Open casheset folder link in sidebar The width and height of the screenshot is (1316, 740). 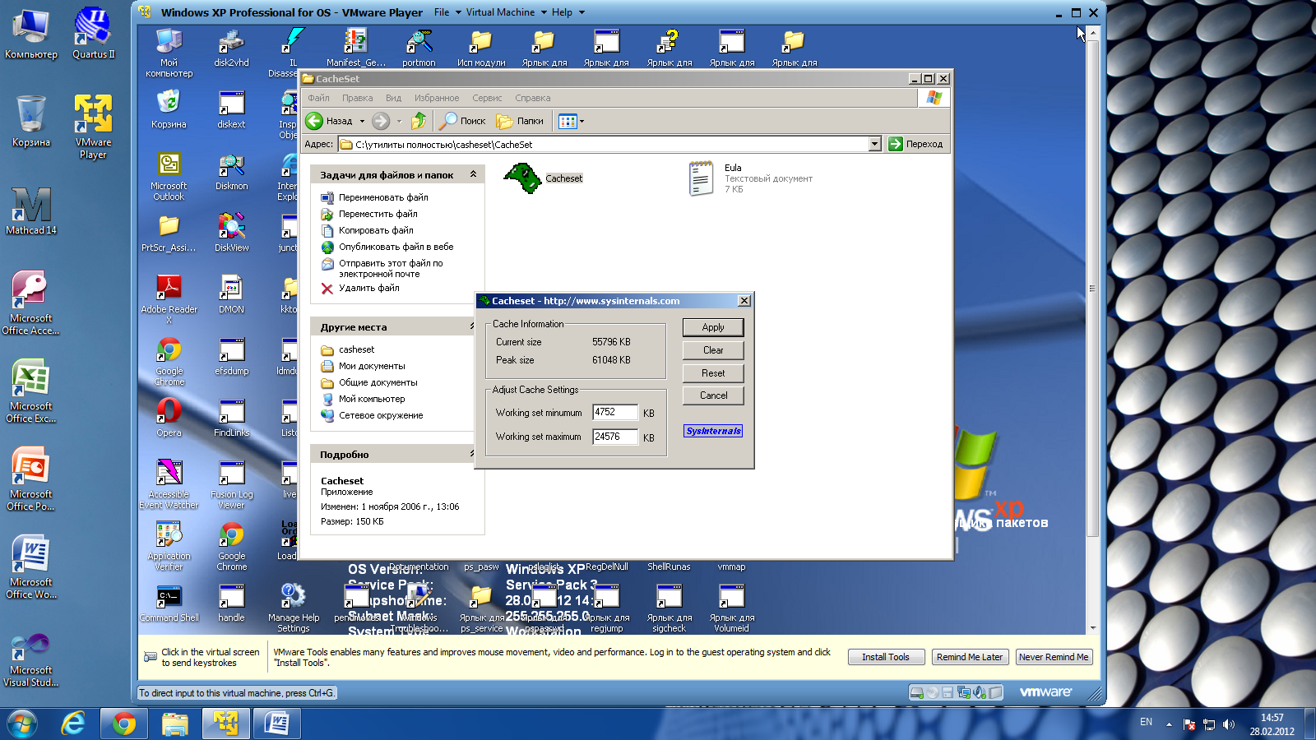(x=356, y=349)
